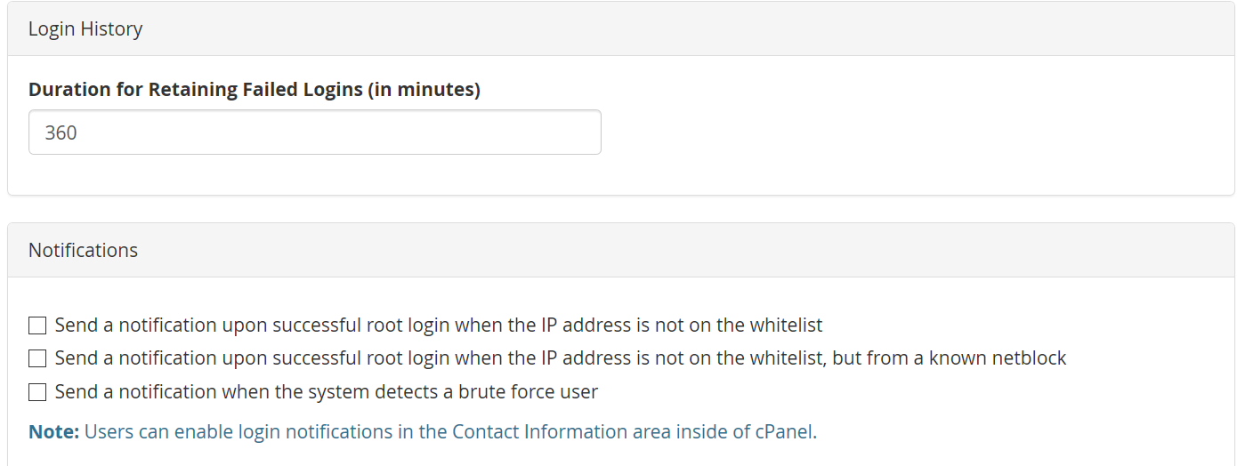Click the Duration for Retaining Failed Logins field
Screen dimensions: 1237x466
(x=314, y=133)
